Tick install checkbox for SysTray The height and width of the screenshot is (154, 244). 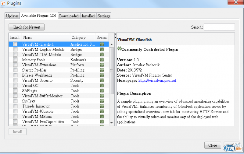[x=15, y=101]
